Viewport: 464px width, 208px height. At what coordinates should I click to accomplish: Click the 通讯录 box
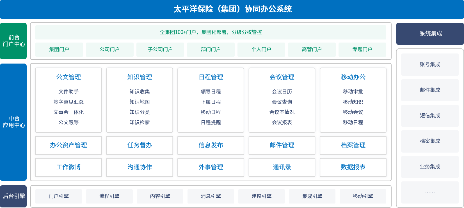282,167
